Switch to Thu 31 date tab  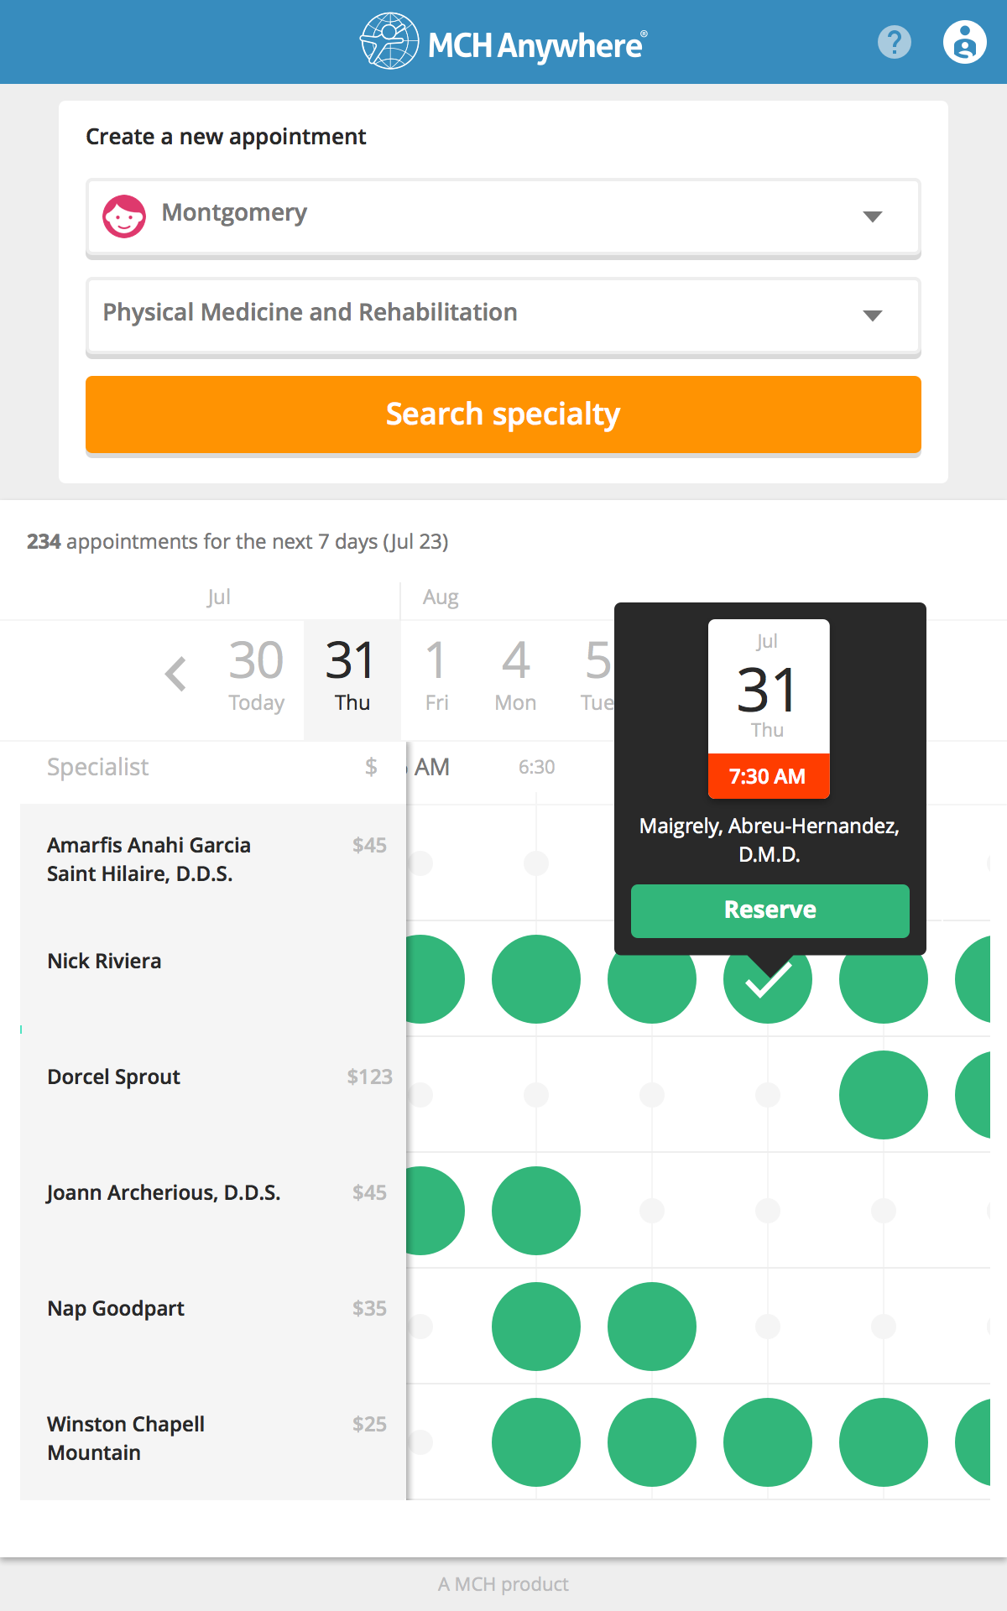352,676
